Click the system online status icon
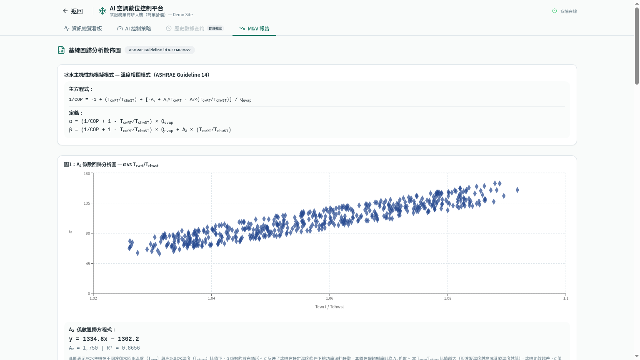The width and height of the screenshot is (640, 360). tap(555, 11)
